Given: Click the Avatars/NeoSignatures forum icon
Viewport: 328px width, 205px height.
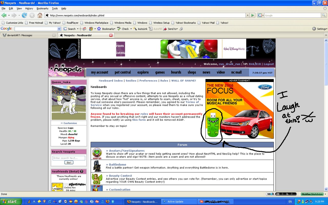Looking at the screenshot, I should click(x=97, y=153).
